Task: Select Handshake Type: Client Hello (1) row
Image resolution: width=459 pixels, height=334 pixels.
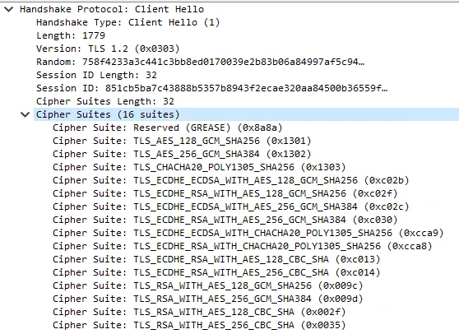Action: click(x=128, y=22)
